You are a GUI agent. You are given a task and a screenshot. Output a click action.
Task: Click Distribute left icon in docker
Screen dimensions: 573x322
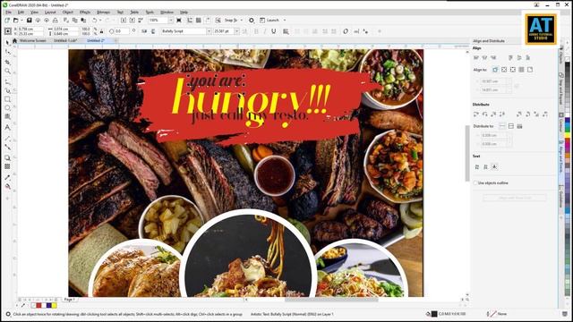476,114
